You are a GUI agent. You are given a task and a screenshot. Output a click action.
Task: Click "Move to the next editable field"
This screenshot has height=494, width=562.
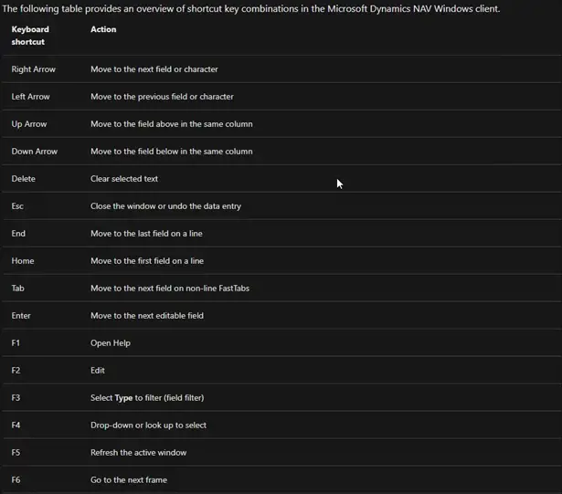click(147, 316)
